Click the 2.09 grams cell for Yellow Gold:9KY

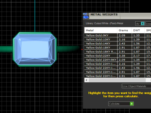click(125, 35)
